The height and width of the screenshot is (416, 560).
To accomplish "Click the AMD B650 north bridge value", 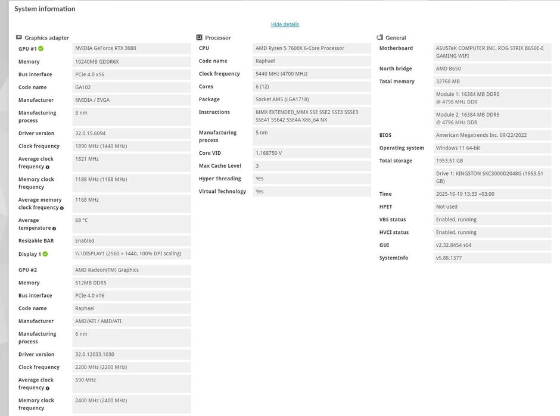I will (492, 69).
